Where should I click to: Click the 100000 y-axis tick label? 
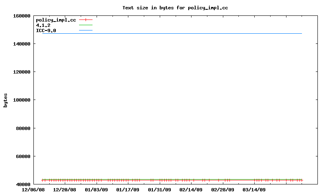[22, 100]
